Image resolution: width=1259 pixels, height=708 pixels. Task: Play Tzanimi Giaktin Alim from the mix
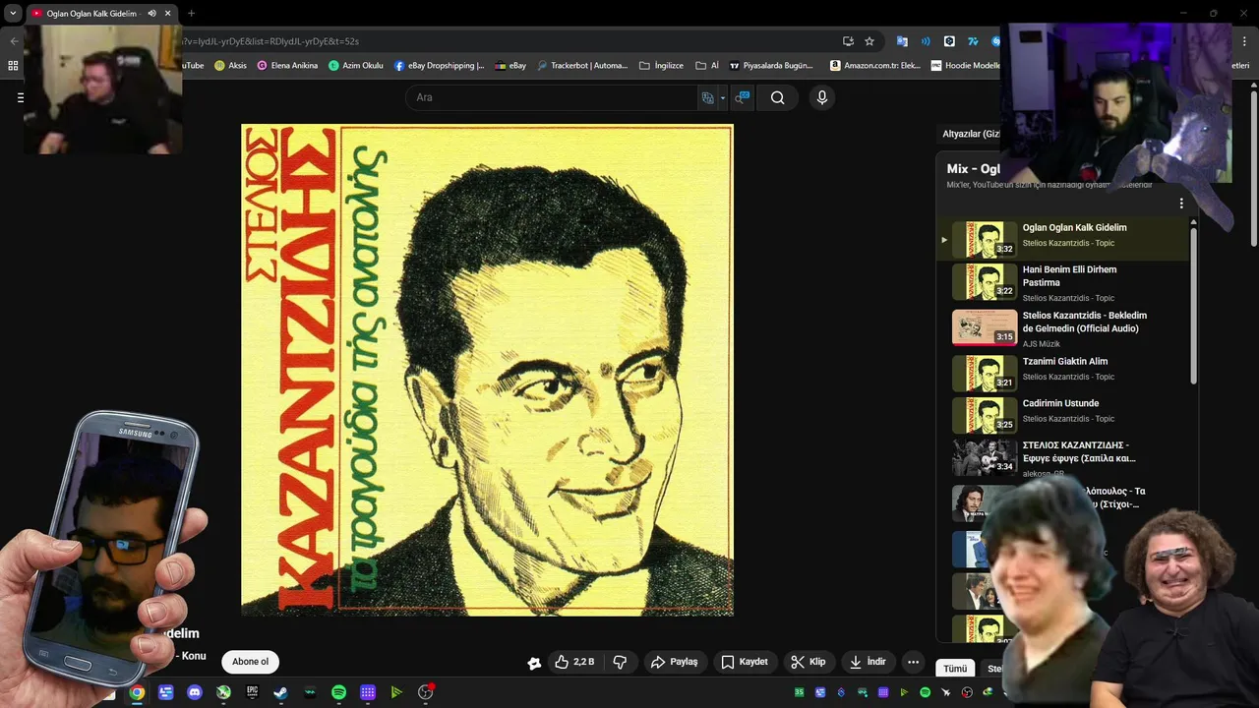click(1063, 374)
